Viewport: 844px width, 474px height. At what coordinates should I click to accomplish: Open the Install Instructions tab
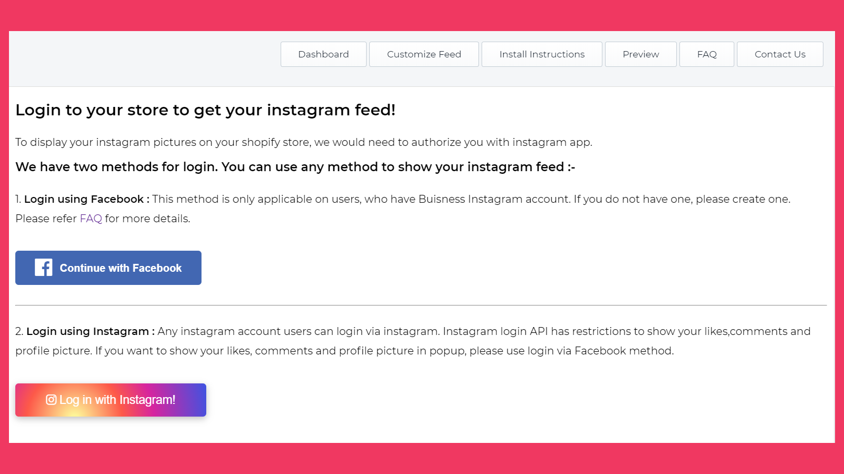point(542,54)
